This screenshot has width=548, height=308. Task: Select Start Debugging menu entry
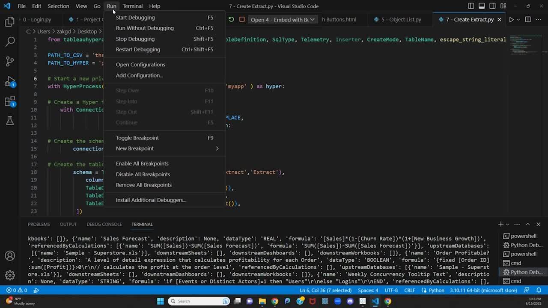135,18
